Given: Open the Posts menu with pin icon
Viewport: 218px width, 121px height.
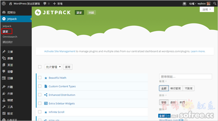Looking at the screenshot, I should pyautogui.click(x=4, y=52).
